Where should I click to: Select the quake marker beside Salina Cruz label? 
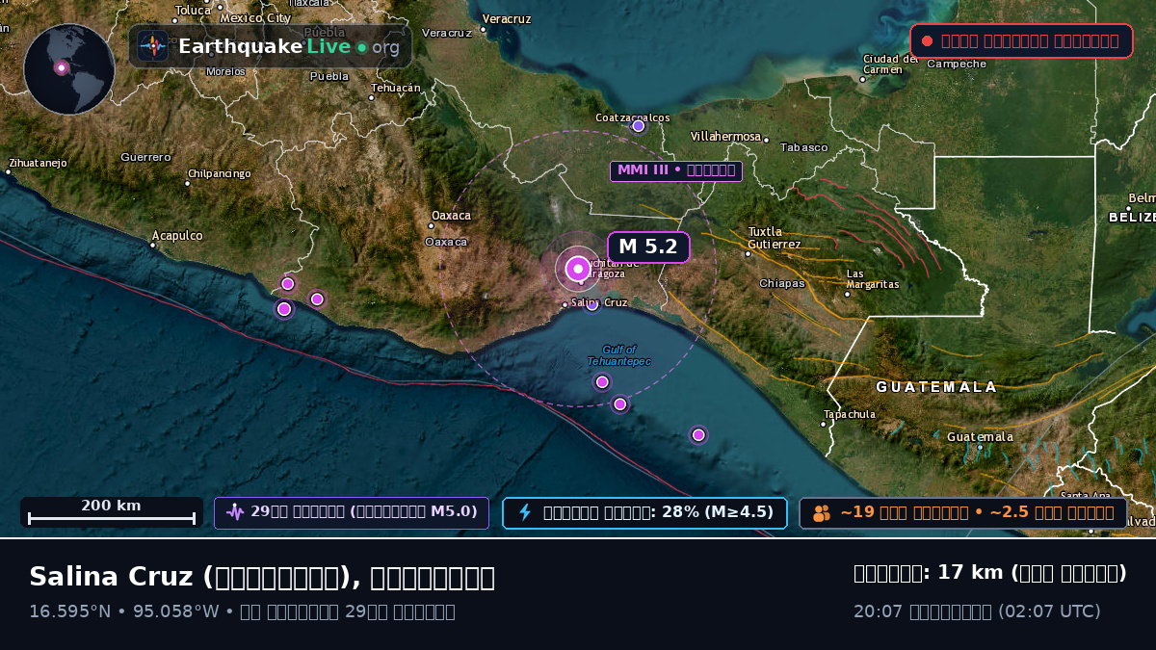coord(591,305)
